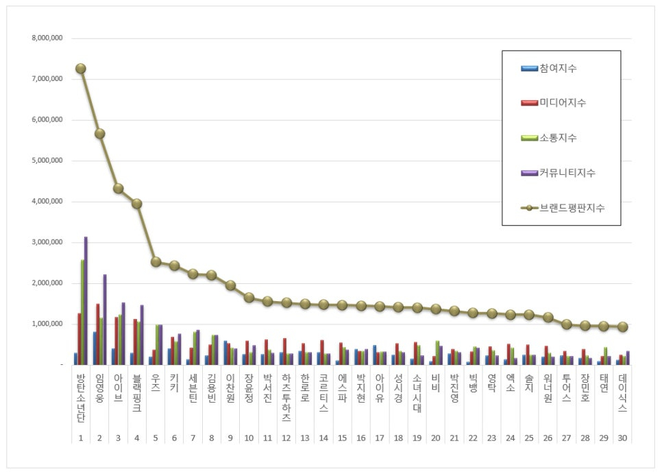Click the 임영웅 brand reputation line marker

click(x=100, y=134)
